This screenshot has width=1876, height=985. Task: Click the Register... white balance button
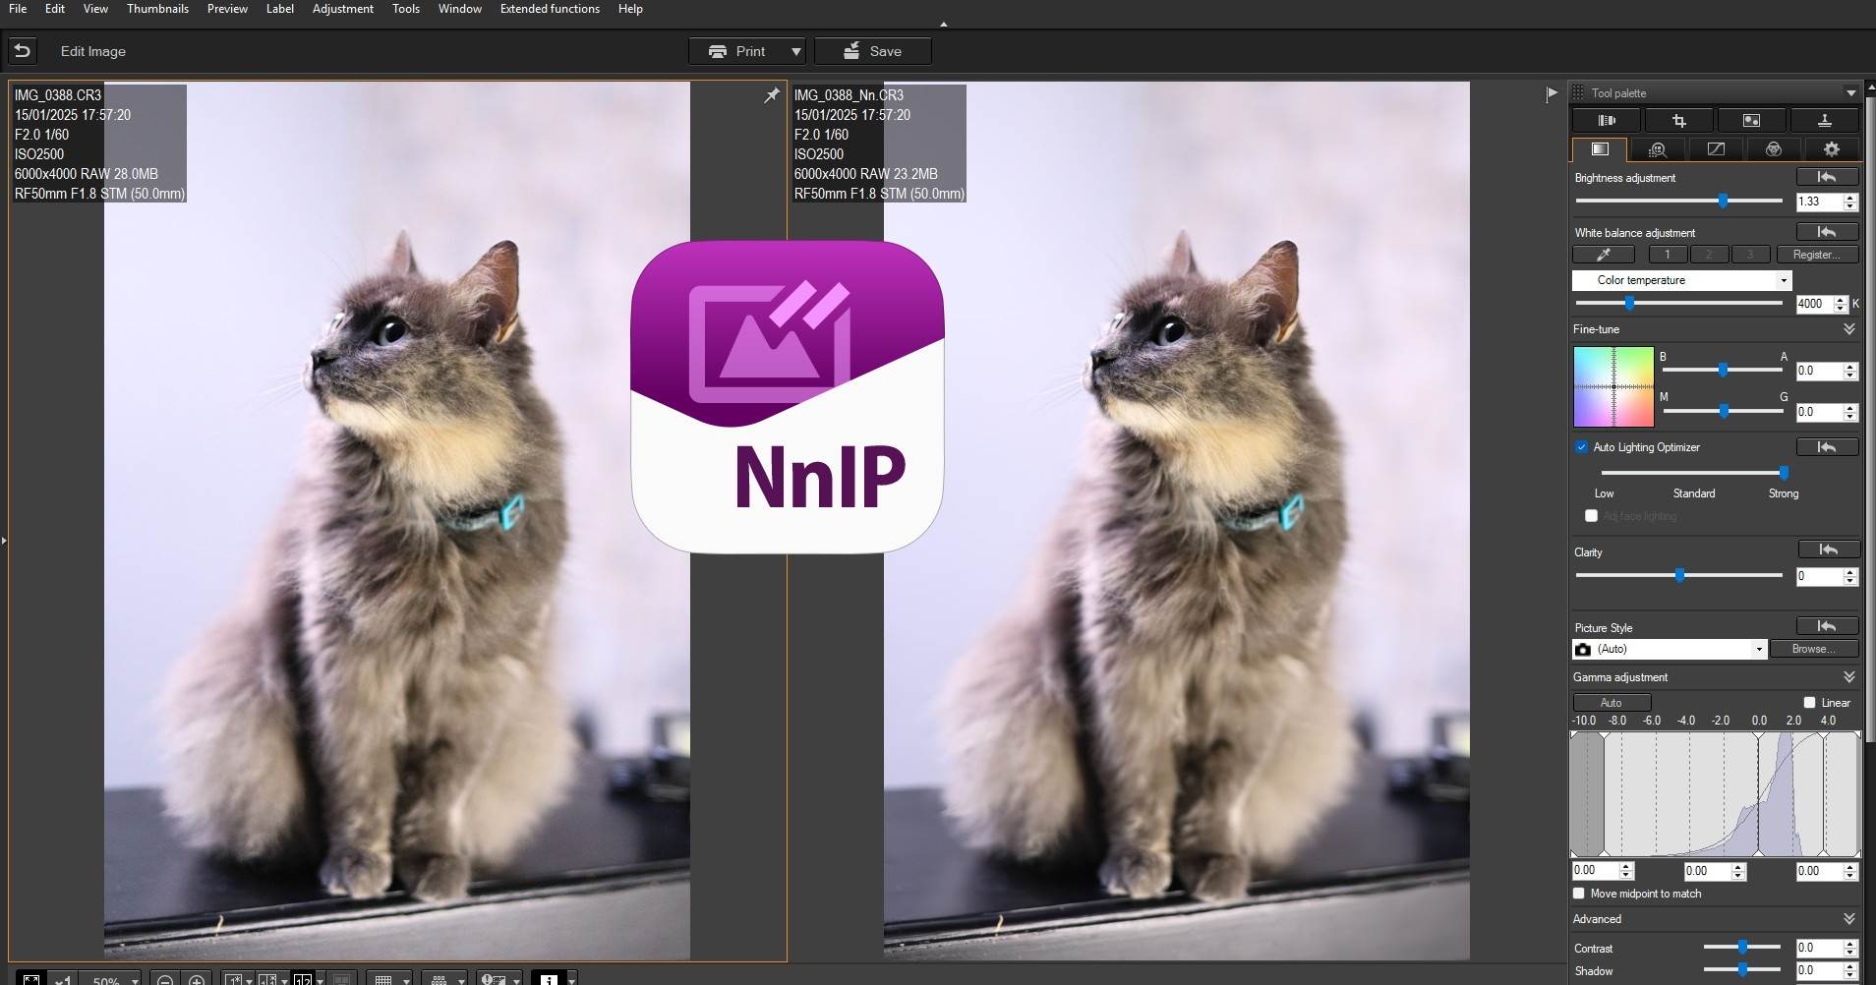point(1817,255)
